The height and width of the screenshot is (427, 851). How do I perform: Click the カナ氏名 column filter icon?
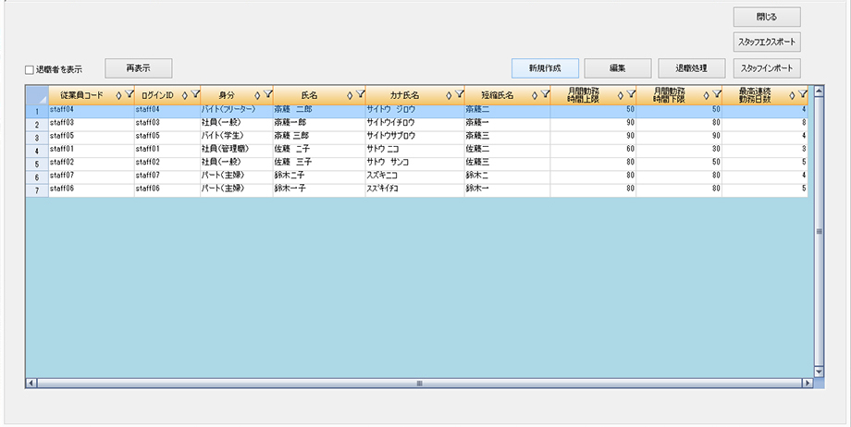(x=459, y=94)
